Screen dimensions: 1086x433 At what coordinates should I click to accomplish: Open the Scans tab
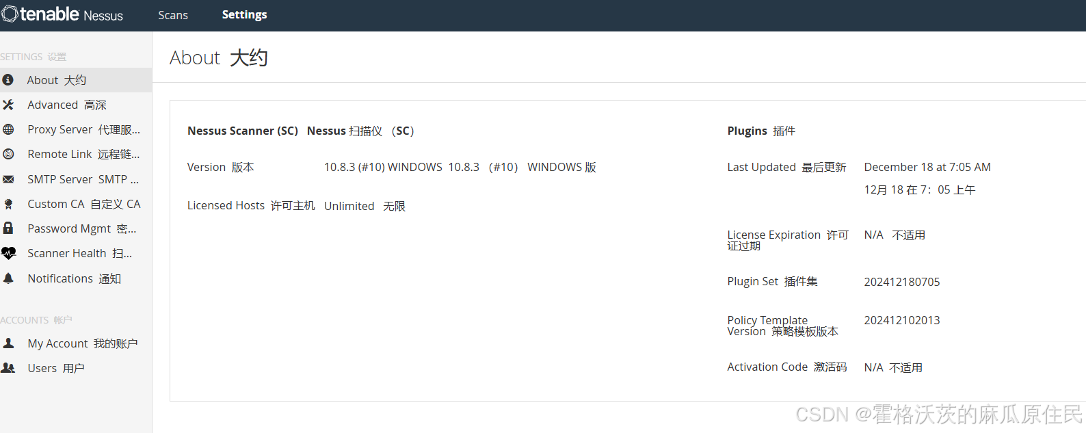(x=173, y=15)
